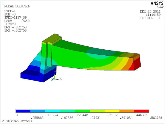Click the 21S108345 AnYanLu footer text
The height and width of the screenshot is (124, 165).
[x=18, y=121]
